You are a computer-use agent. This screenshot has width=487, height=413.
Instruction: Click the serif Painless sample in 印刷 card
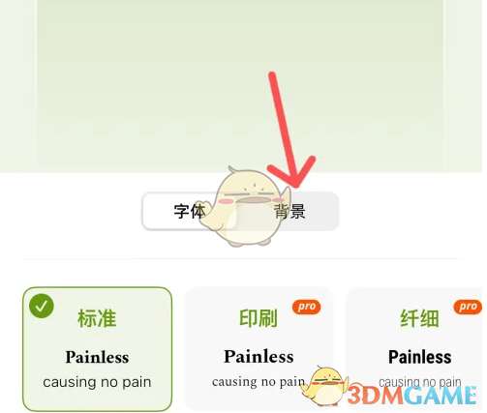(x=259, y=357)
